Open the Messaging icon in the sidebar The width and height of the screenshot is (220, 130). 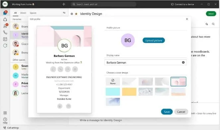coord(5,13)
